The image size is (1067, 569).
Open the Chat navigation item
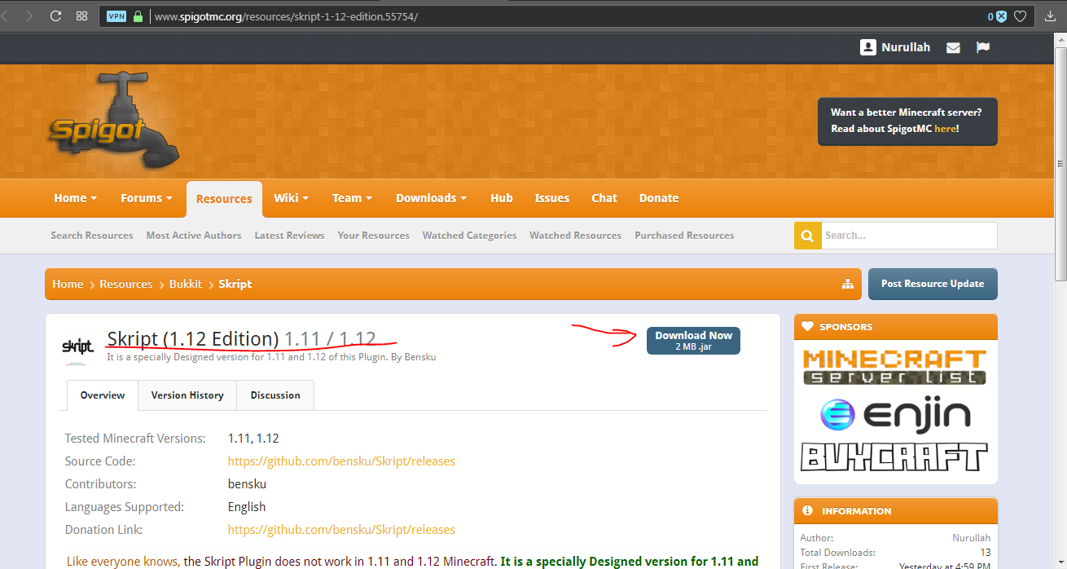[604, 198]
